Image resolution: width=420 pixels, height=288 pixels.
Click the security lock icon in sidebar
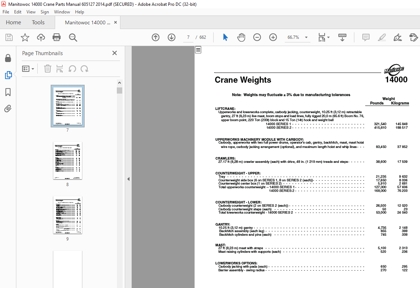(x=8, y=58)
